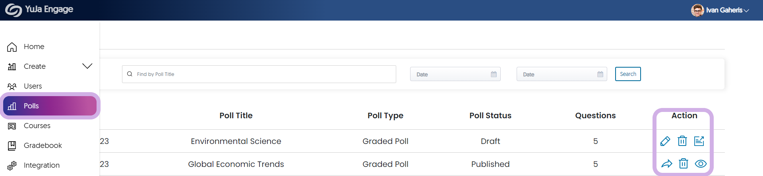Image resolution: width=763 pixels, height=176 pixels.
Task: Select Polls in the sidebar
Action: (50, 106)
